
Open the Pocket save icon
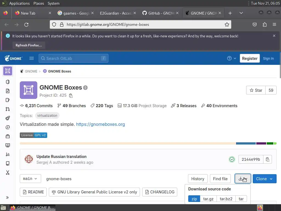(x=255, y=24)
